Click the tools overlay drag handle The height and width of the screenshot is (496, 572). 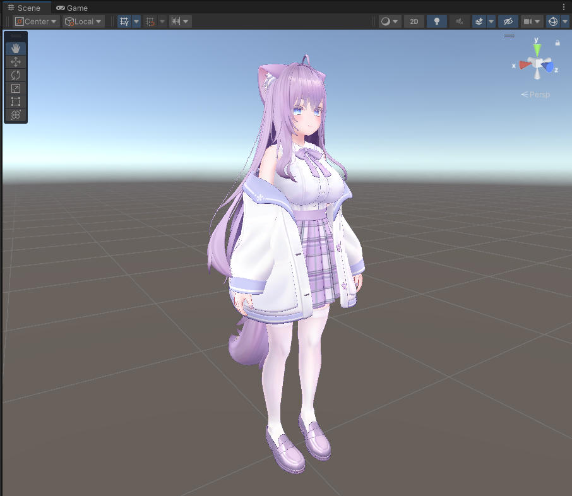click(x=16, y=36)
